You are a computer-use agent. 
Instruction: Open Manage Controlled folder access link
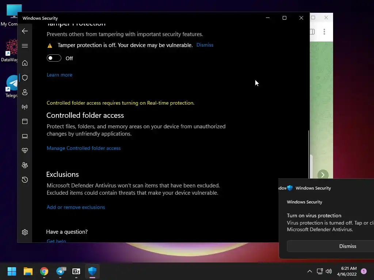[84, 148]
